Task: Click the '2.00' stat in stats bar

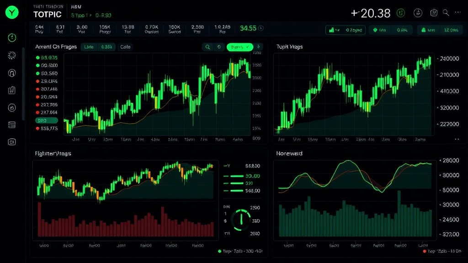Action: click(81, 29)
